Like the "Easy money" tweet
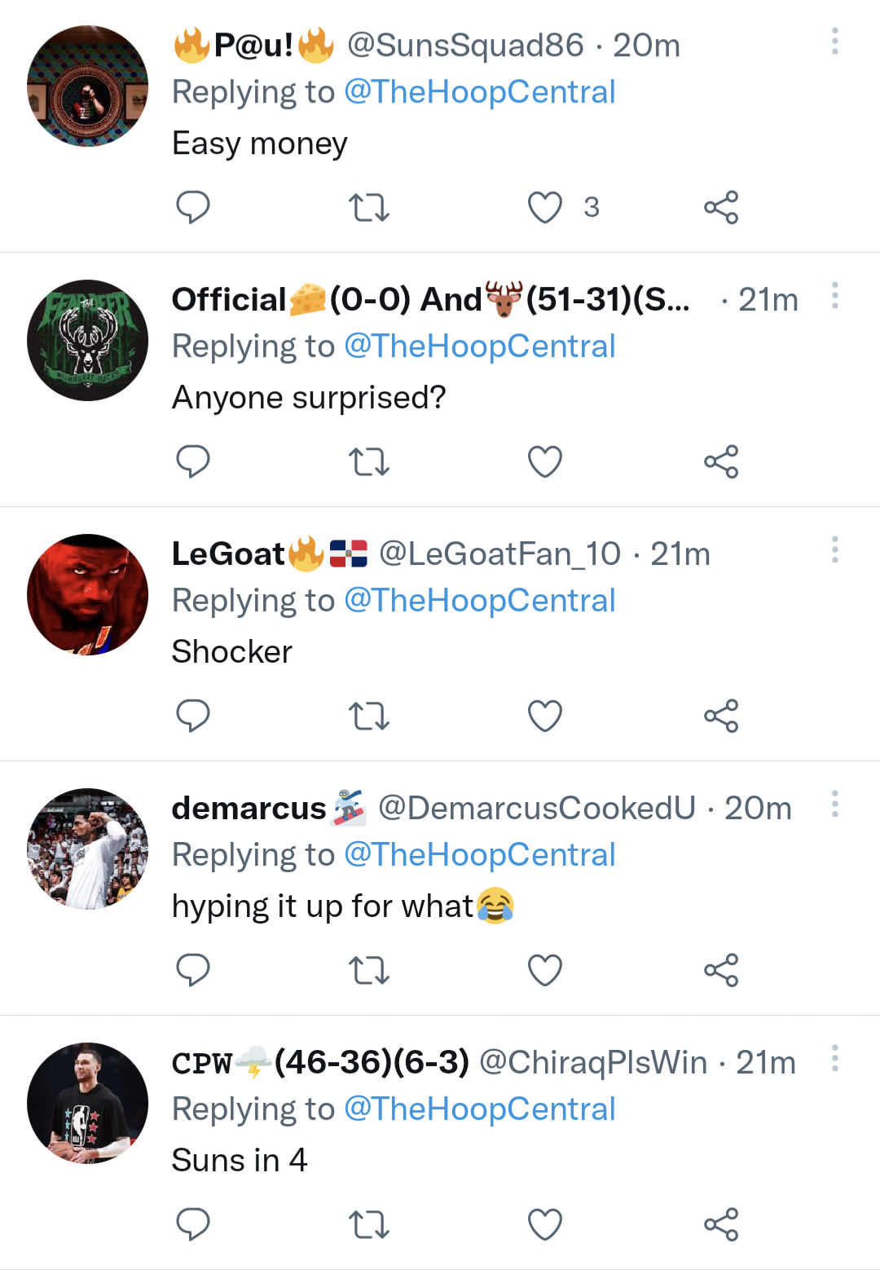 (545, 207)
